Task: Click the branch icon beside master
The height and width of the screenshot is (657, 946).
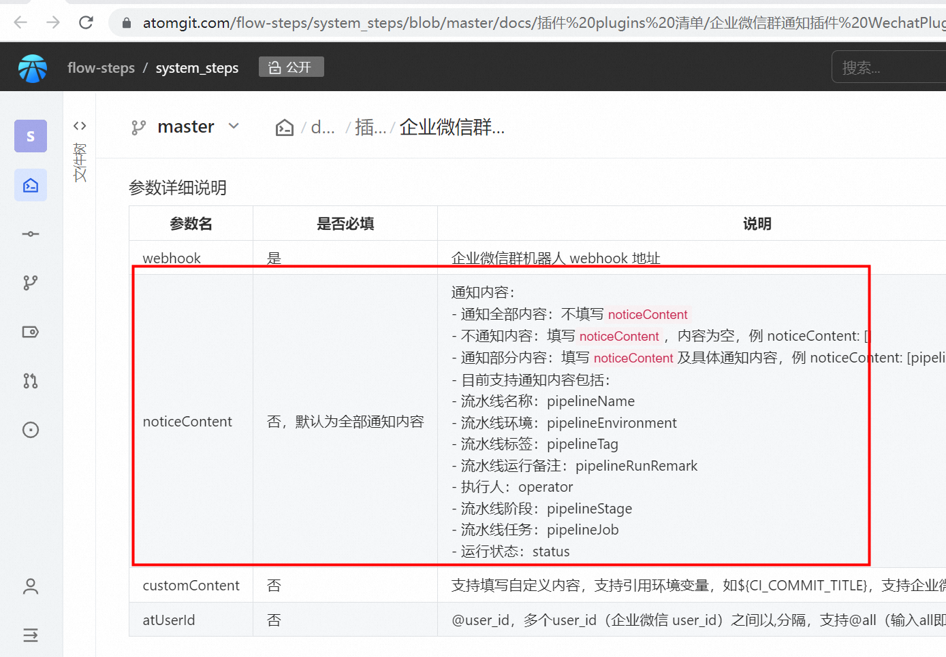Action: tap(139, 127)
